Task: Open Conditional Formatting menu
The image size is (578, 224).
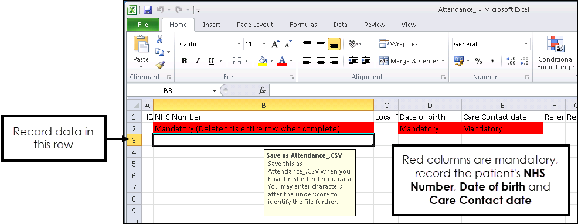Action: pos(556,53)
